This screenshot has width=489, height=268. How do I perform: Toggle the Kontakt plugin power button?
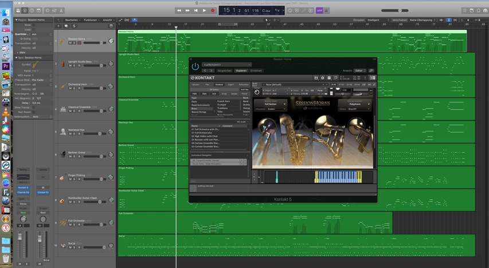(x=195, y=67)
